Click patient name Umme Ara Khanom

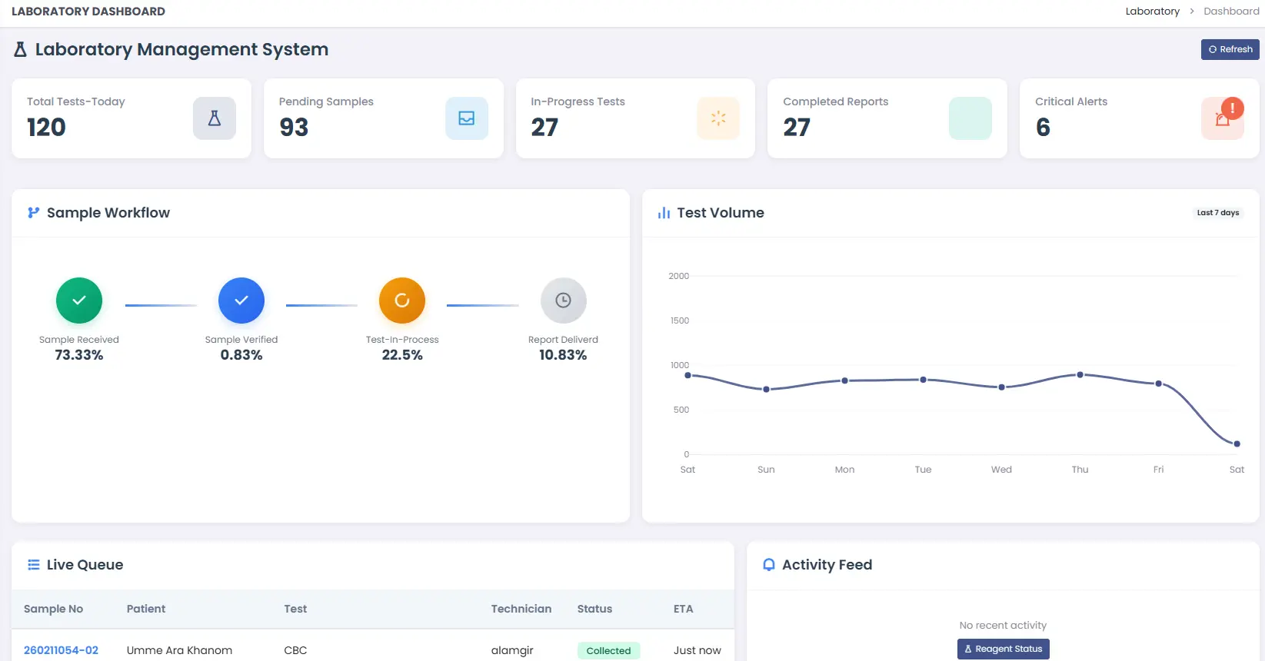click(x=179, y=650)
